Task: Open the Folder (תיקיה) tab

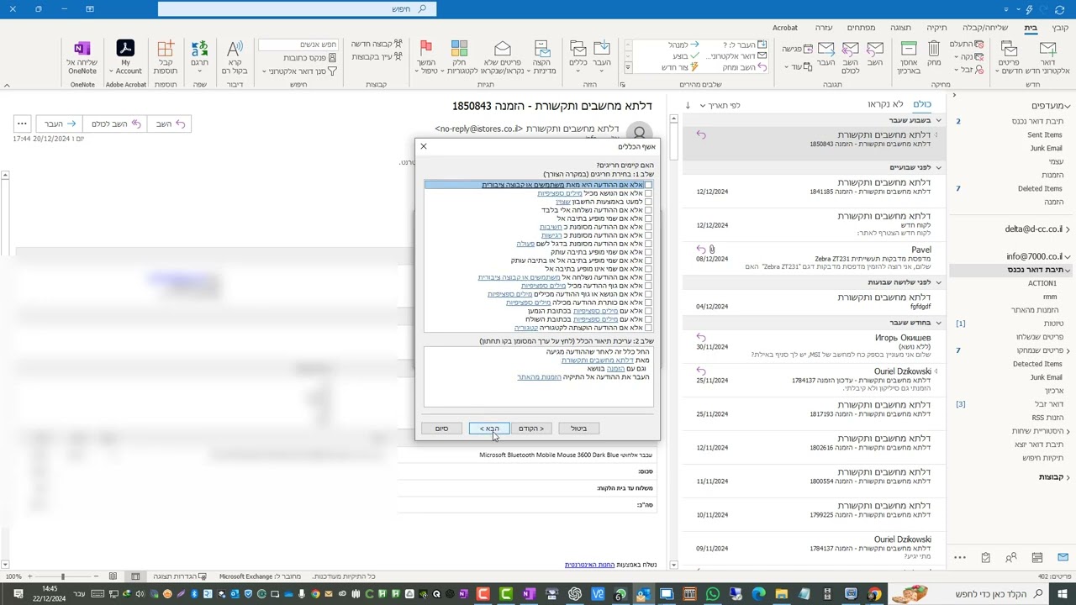Action: coord(936,28)
